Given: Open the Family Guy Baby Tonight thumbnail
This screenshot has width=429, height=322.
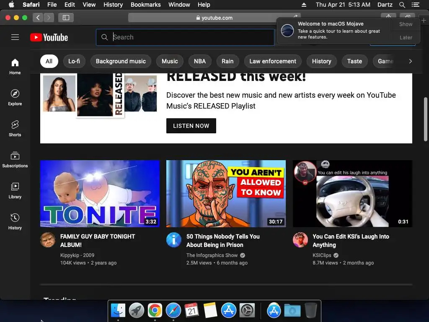Looking at the screenshot, I should point(100,194).
